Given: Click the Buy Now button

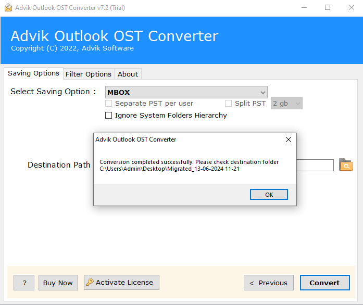Looking at the screenshot, I should 58,283.
